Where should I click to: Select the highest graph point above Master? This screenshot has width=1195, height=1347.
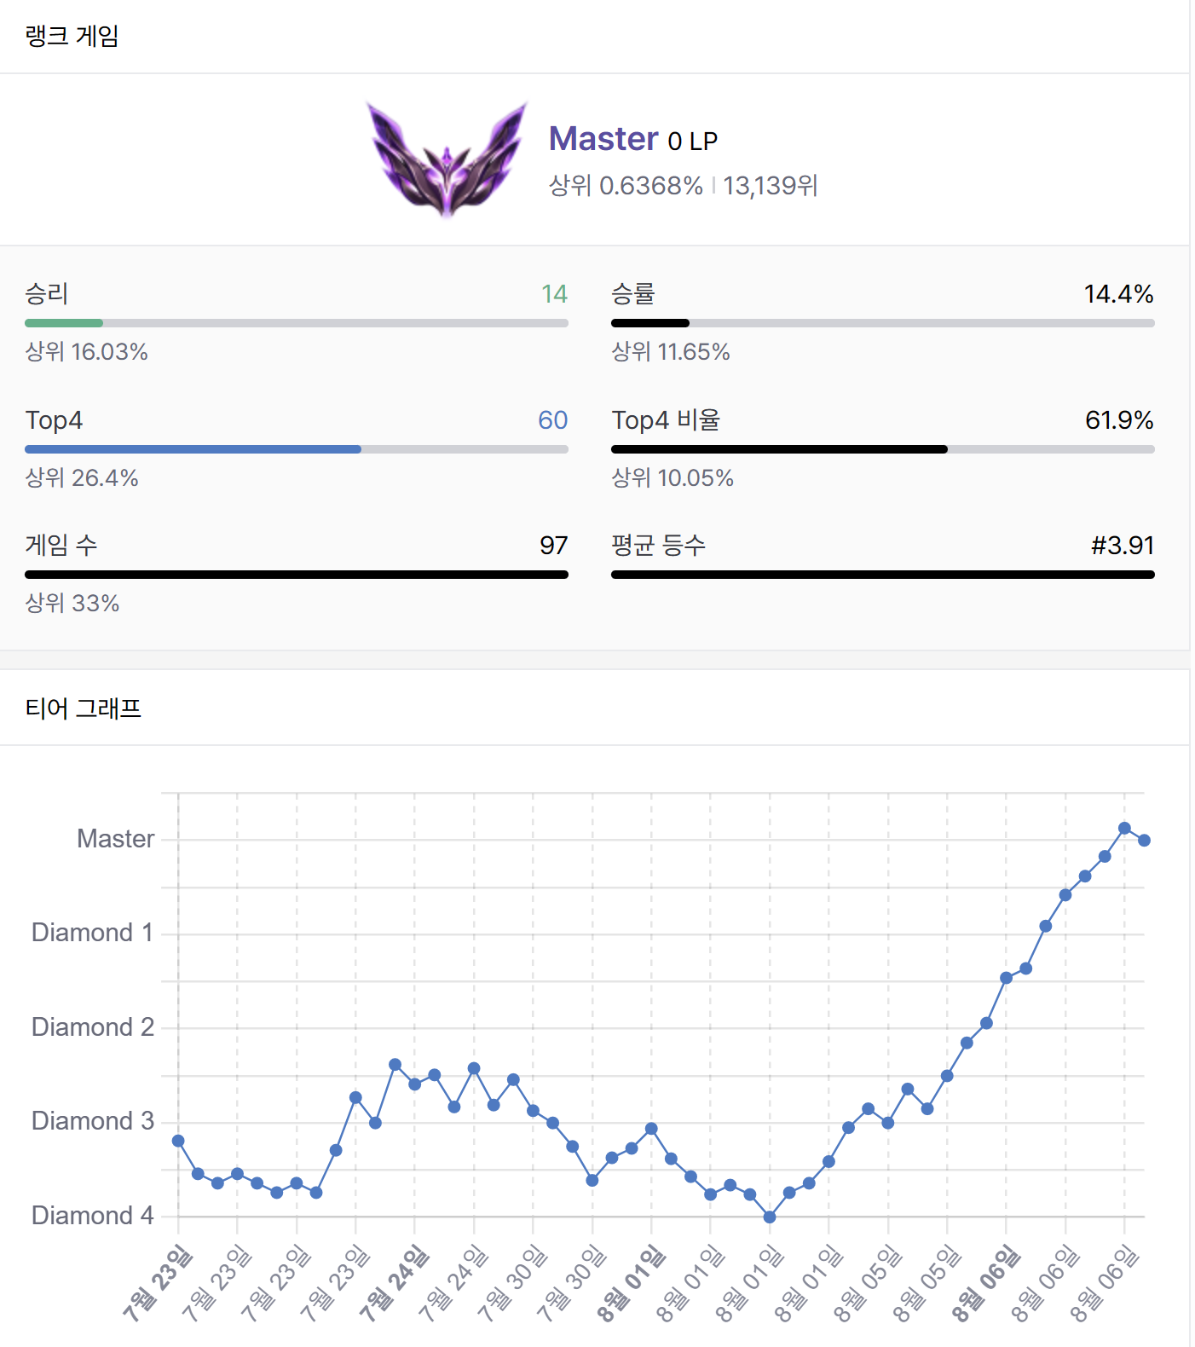[1124, 828]
